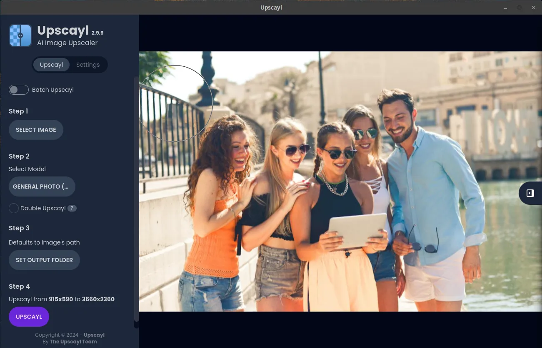The image size is (542, 348).
Task: Open The Upscayl Team link in the footer
Action: pos(73,341)
